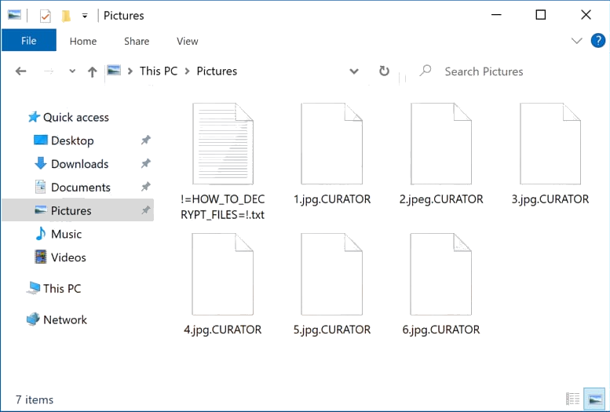Image resolution: width=610 pixels, height=412 pixels.
Task: Open the Share ribbon tab
Action: click(137, 41)
